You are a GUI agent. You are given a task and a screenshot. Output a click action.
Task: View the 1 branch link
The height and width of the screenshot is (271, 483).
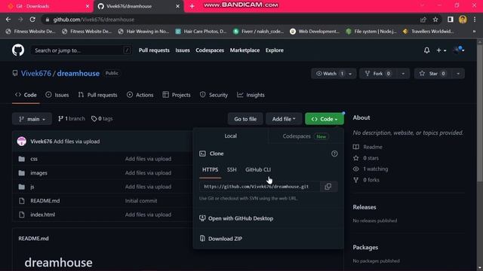[71, 119]
